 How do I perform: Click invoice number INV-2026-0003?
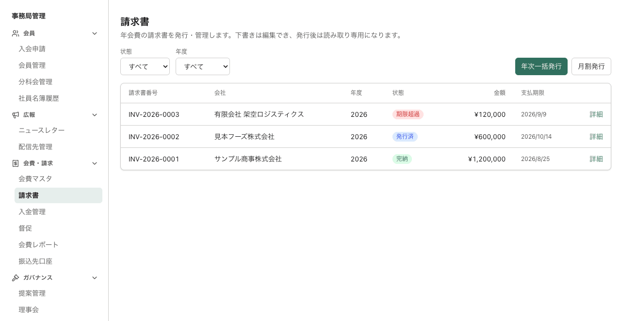tap(154, 114)
